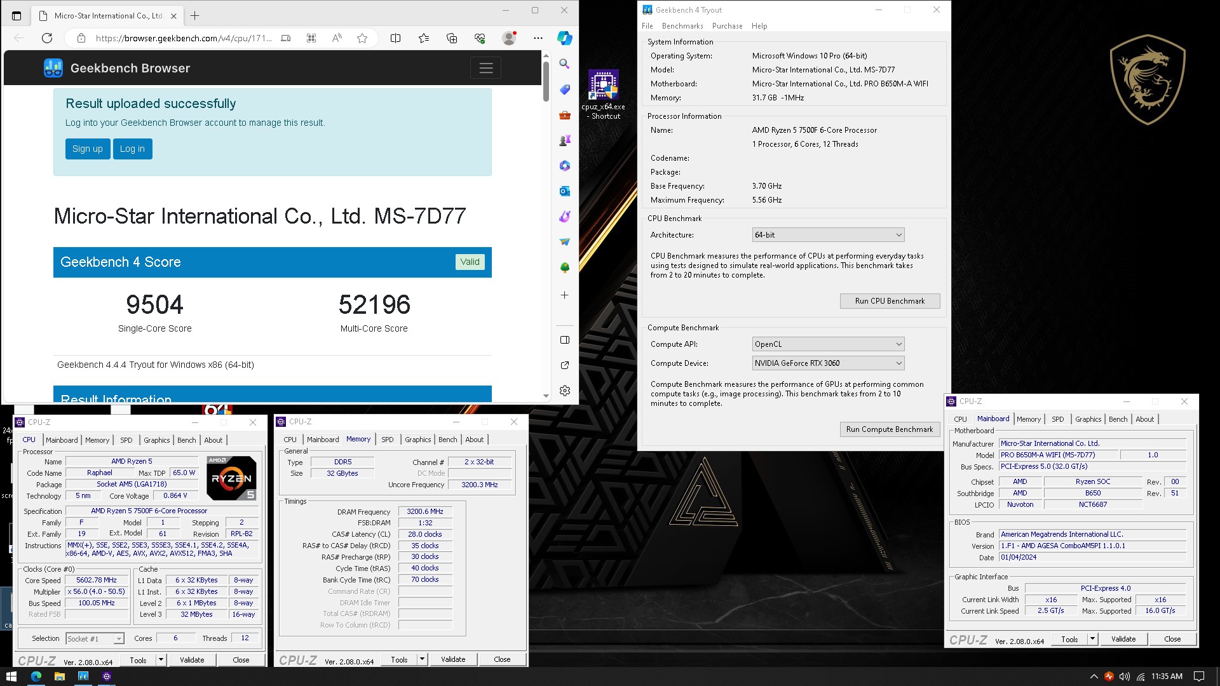Expand Compute API OpenCL dropdown
This screenshot has width=1220, height=686.
[x=828, y=344]
